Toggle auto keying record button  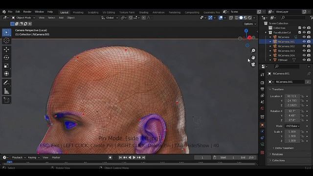[x=110, y=157]
